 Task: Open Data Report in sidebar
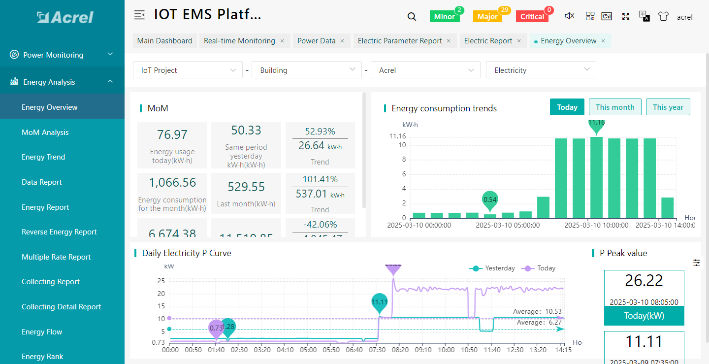pyautogui.click(x=62, y=182)
